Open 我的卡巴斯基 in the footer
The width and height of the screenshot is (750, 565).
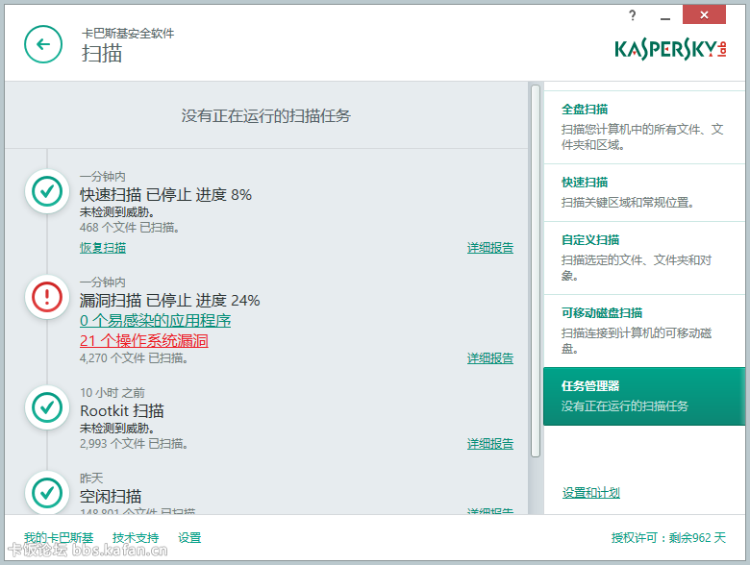[x=59, y=538]
